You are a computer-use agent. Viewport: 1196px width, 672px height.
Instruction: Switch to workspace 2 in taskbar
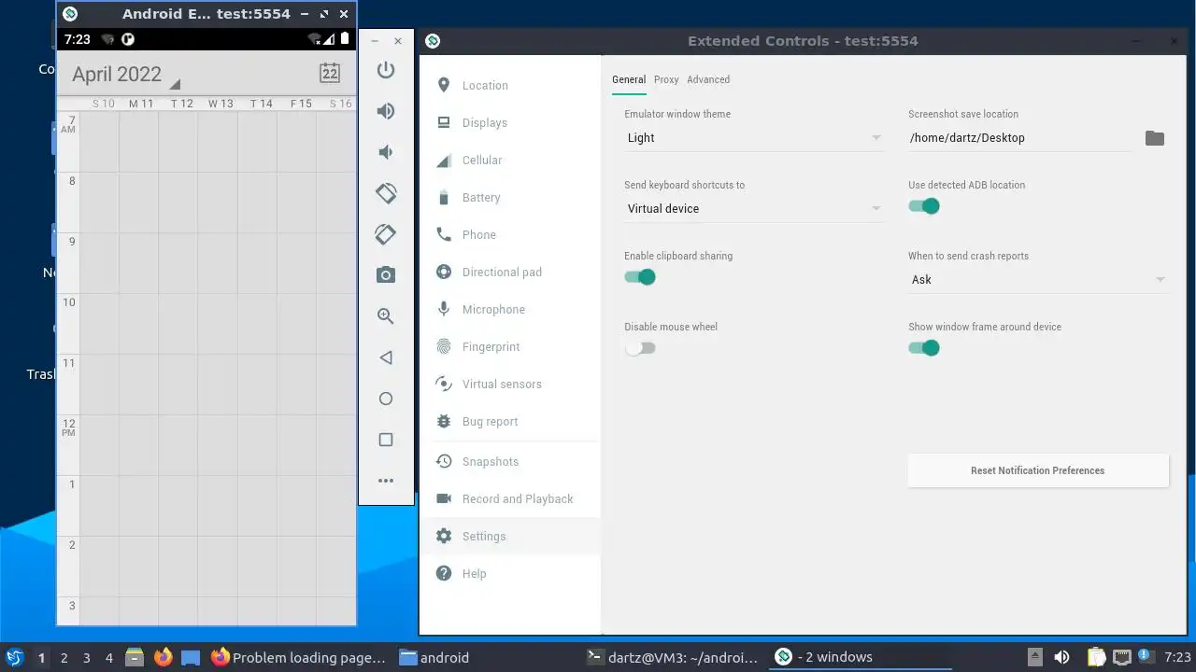click(x=64, y=658)
